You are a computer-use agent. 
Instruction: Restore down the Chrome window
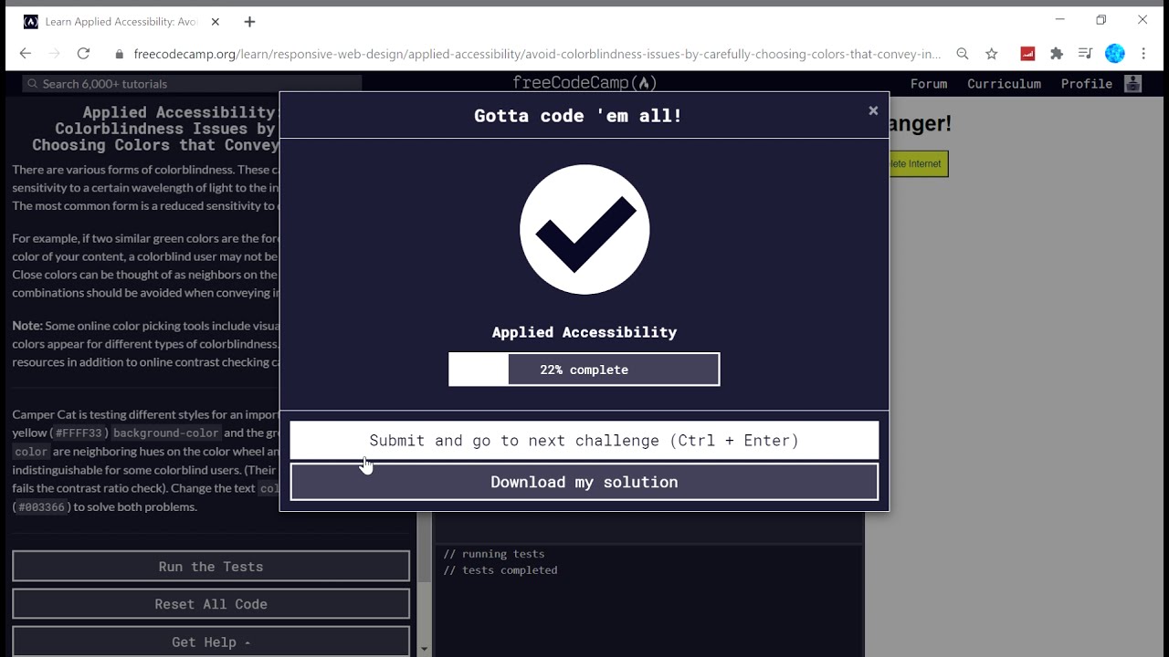[1101, 19]
